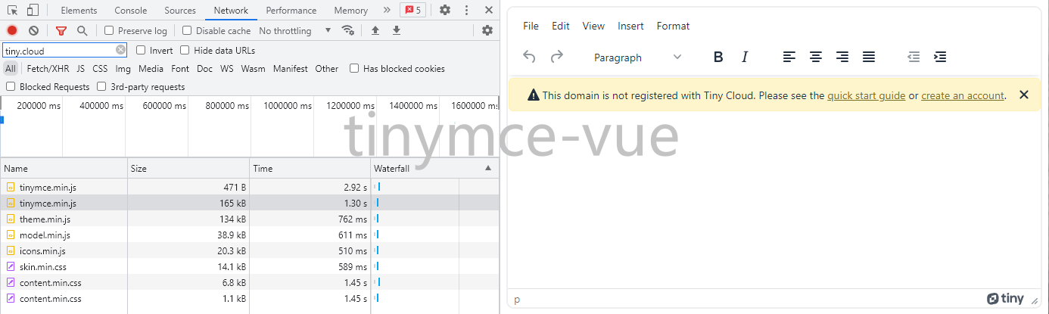The width and height of the screenshot is (1049, 314).
Task: Toggle Disable cache checkbox
Action: [187, 31]
